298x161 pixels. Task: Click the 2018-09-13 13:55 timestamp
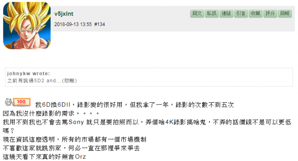click(x=73, y=24)
